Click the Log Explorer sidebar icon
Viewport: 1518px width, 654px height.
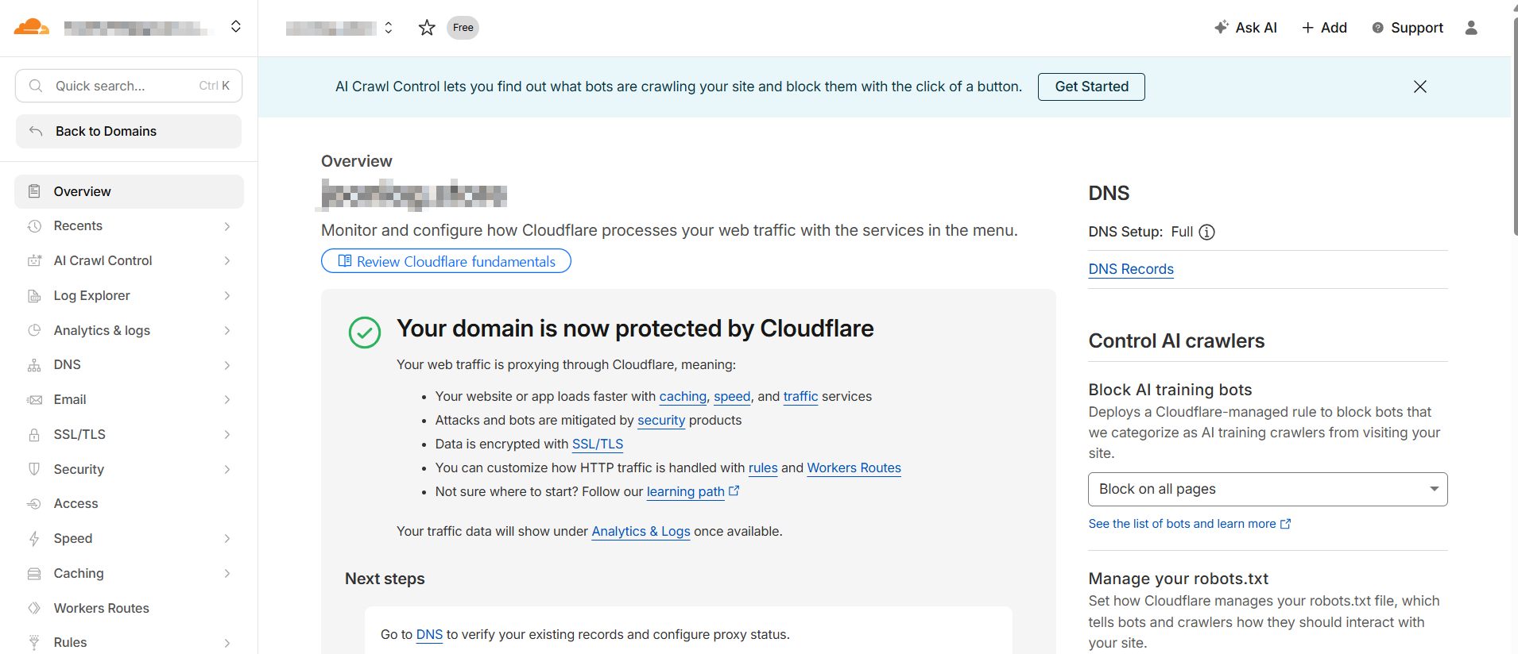(34, 295)
